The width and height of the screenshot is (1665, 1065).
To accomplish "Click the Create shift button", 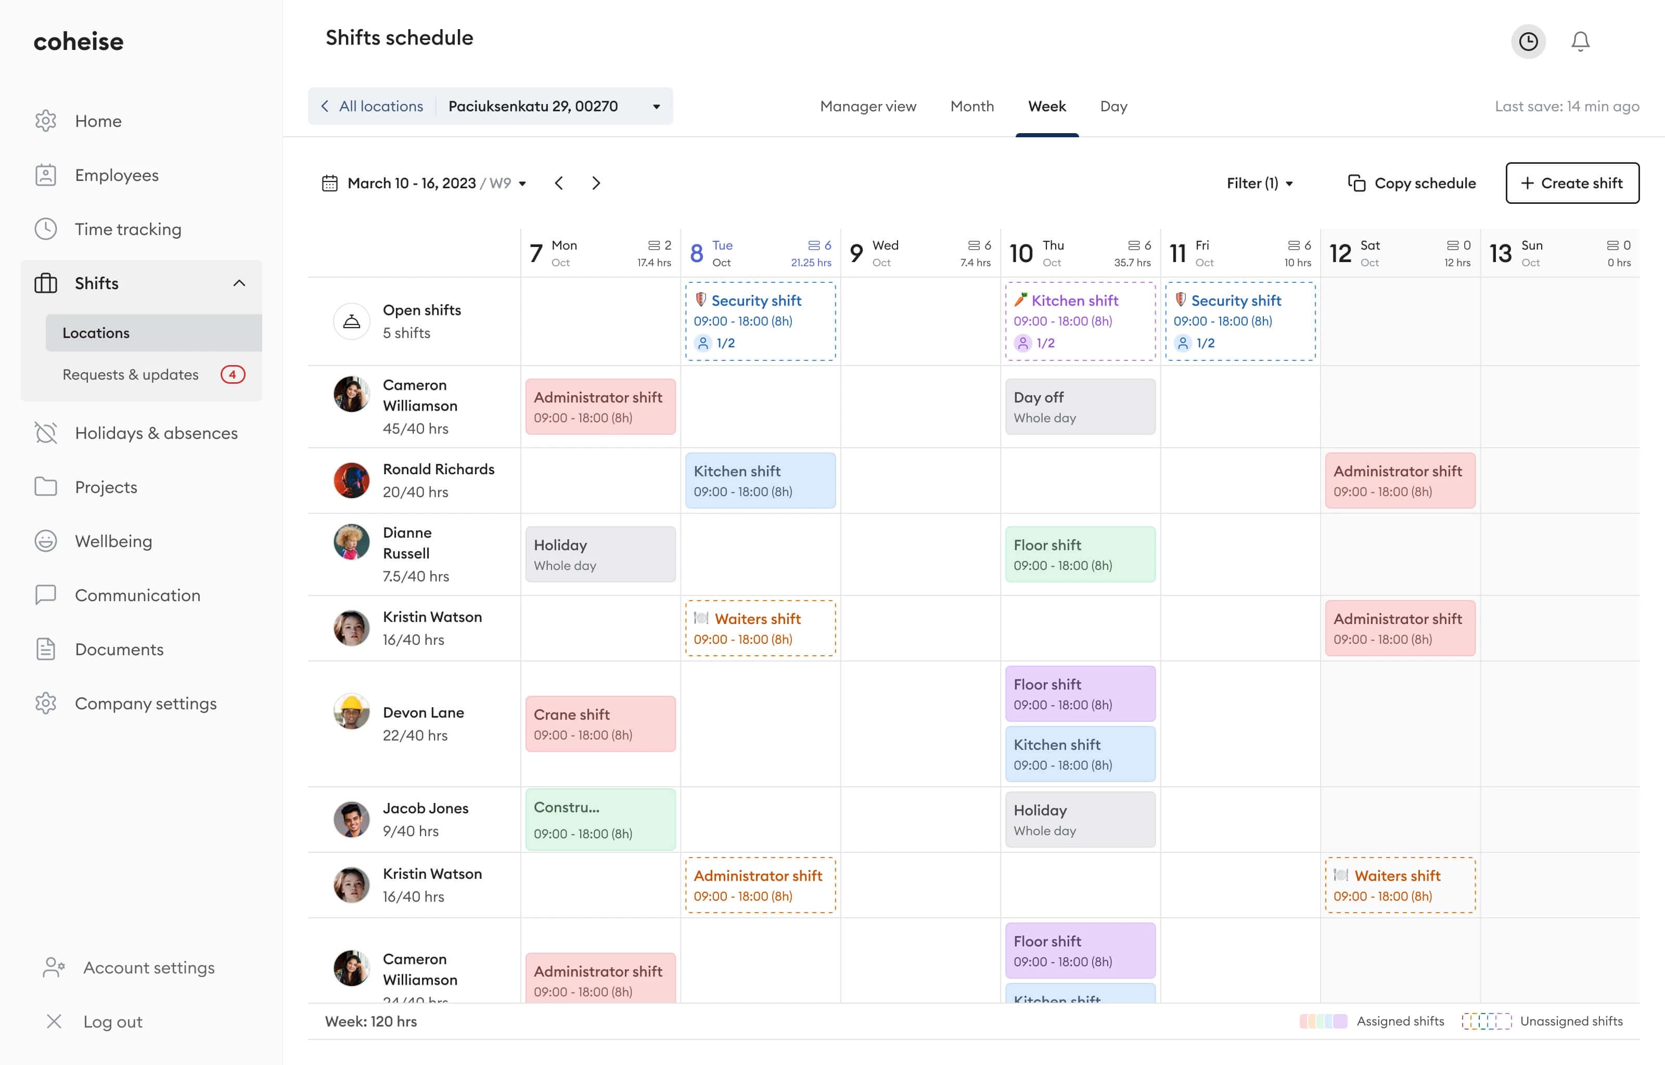I will click(1572, 183).
